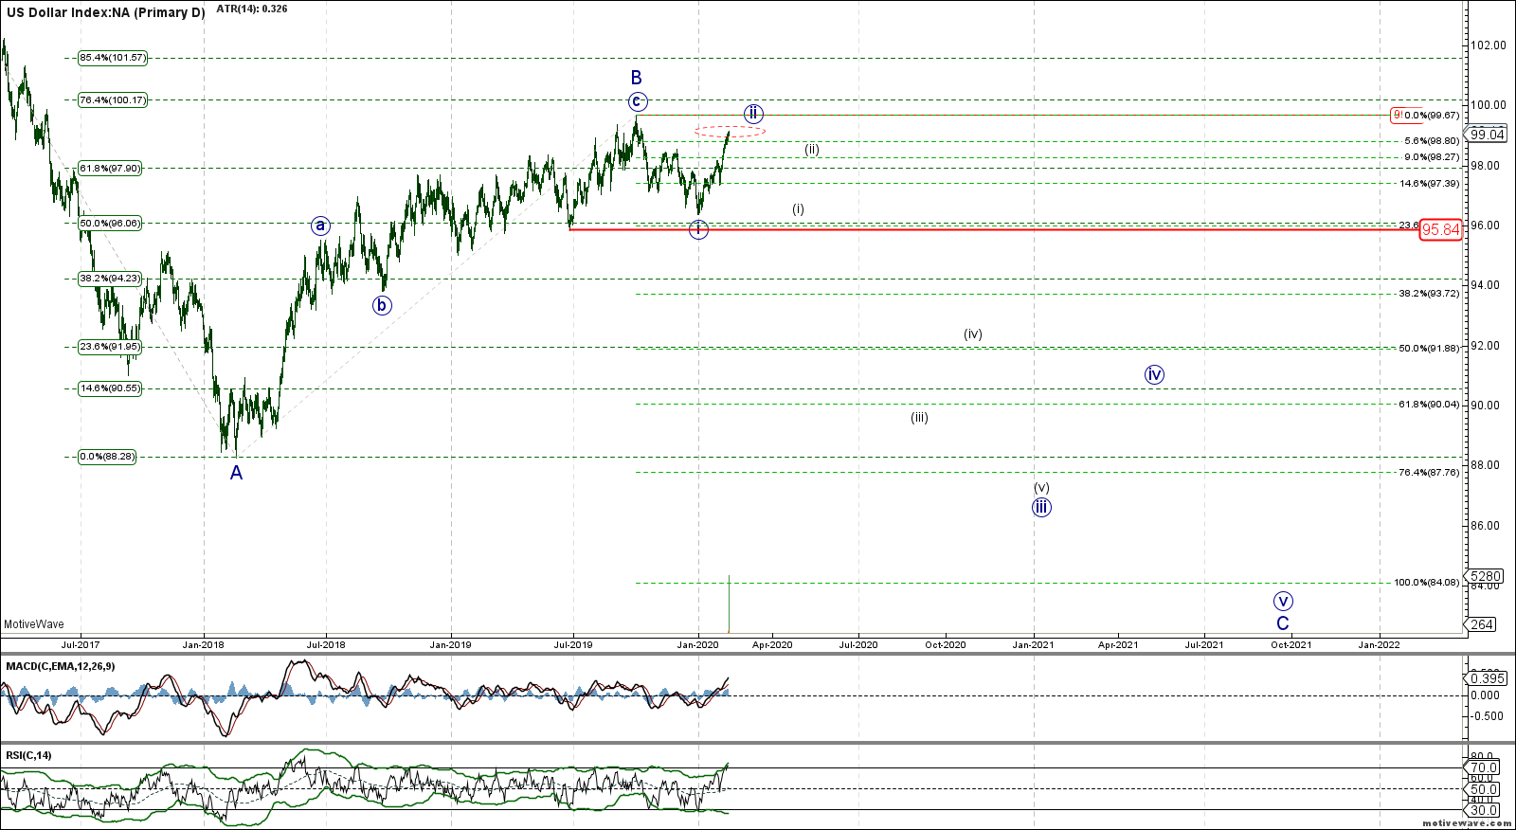Select the 50.0%(96.06) retracement label
The height and width of the screenshot is (830, 1516).
point(109,224)
